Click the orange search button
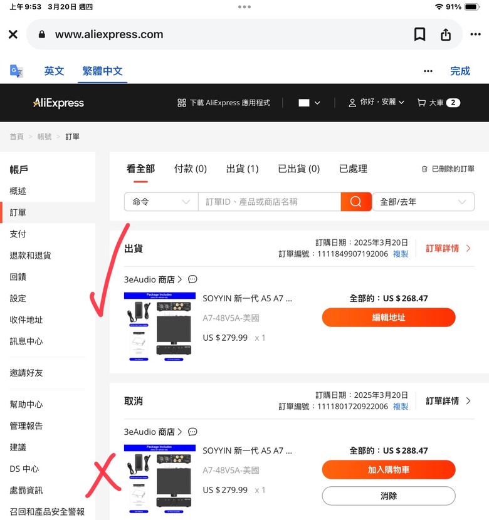Image resolution: width=489 pixels, height=520 pixels. 355,202
